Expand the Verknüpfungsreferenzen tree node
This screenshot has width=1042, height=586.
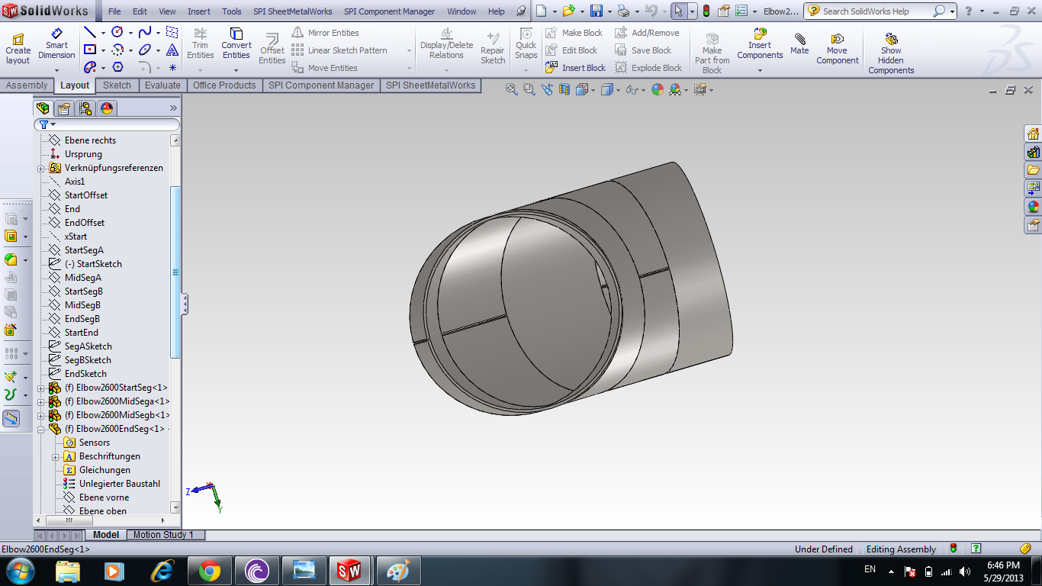pyautogui.click(x=41, y=168)
